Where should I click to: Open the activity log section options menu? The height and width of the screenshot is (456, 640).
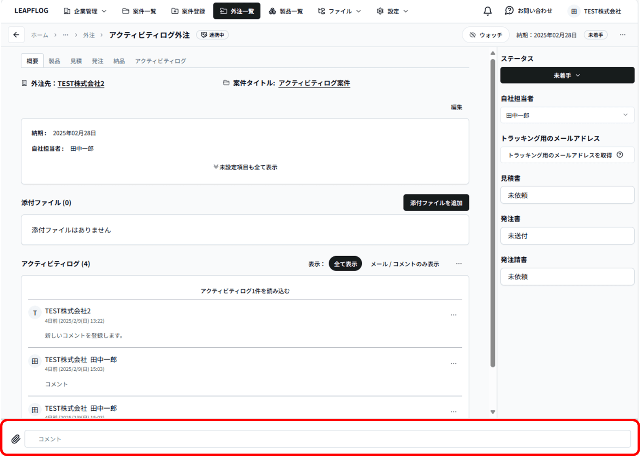tap(459, 264)
